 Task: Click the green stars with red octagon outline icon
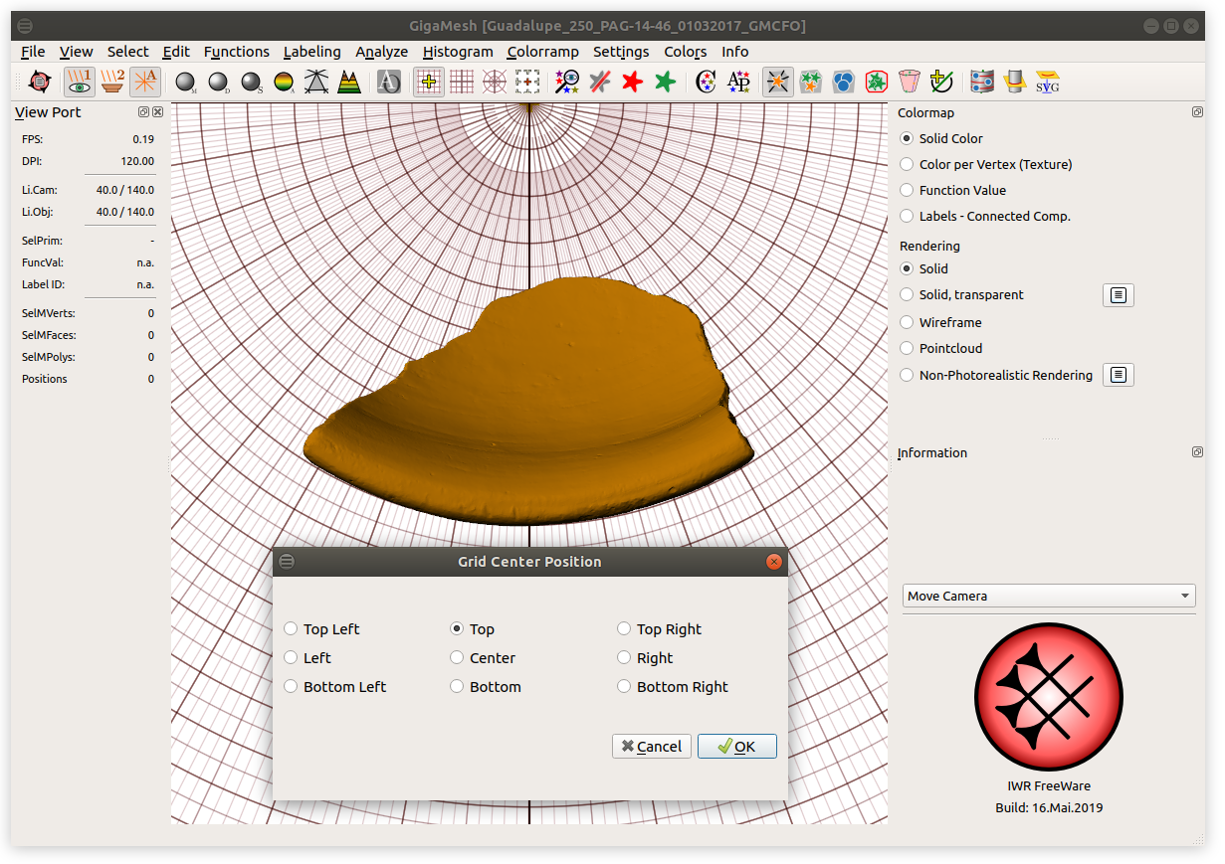coord(877,82)
